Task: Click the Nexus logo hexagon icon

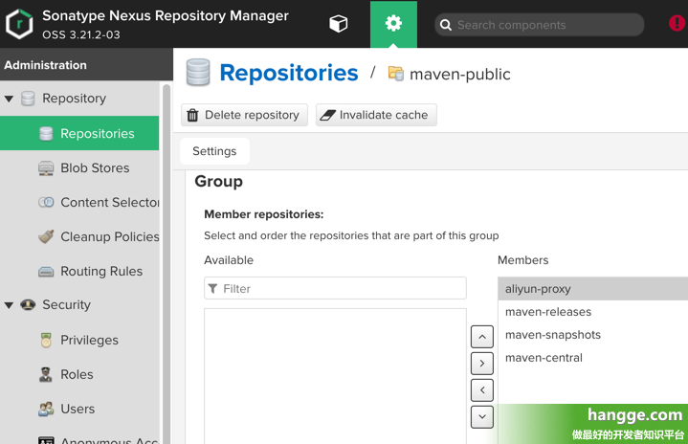Action: [19, 24]
